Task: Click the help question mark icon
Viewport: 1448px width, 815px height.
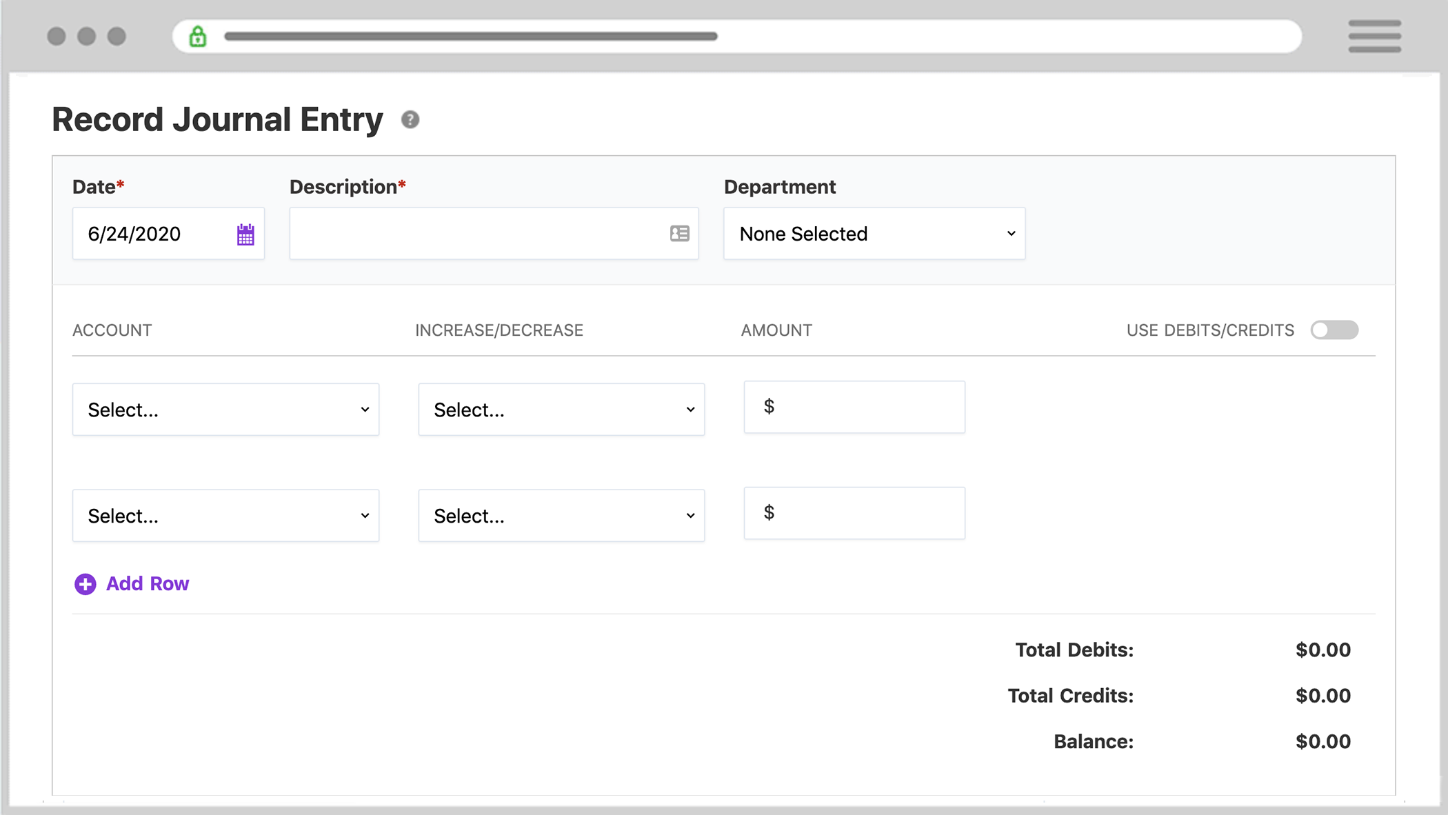Action: click(410, 119)
